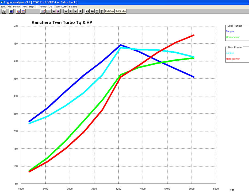
Task: Click the 6000 value on the RPM axis
Action: coord(192,189)
